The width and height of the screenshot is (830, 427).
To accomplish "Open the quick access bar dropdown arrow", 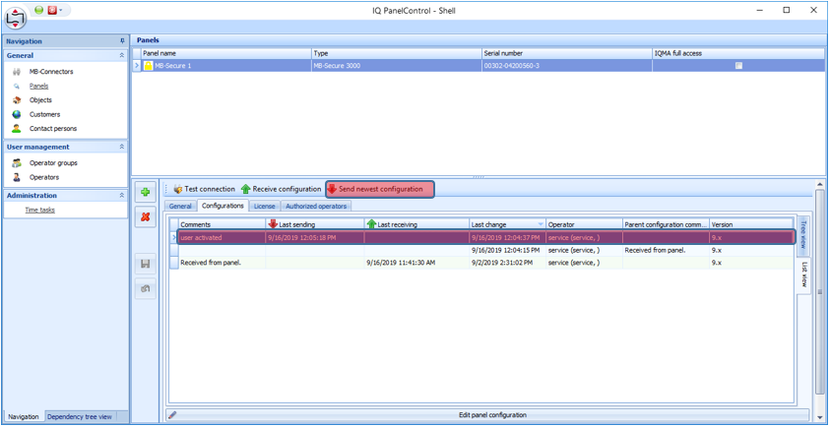I will click(61, 10).
